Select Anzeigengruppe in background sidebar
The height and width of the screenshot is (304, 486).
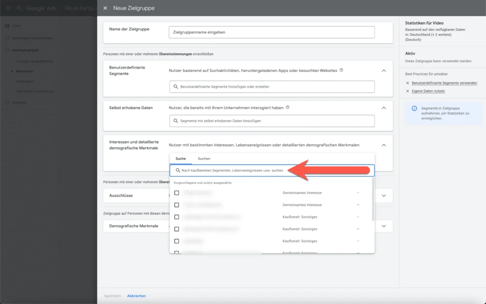pos(26,50)
